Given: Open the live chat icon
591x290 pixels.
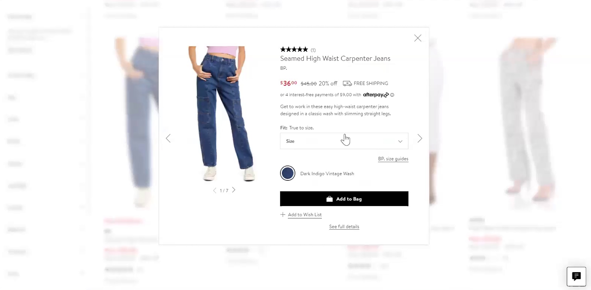Looking at the screenshot, I should tap(576, 277).
